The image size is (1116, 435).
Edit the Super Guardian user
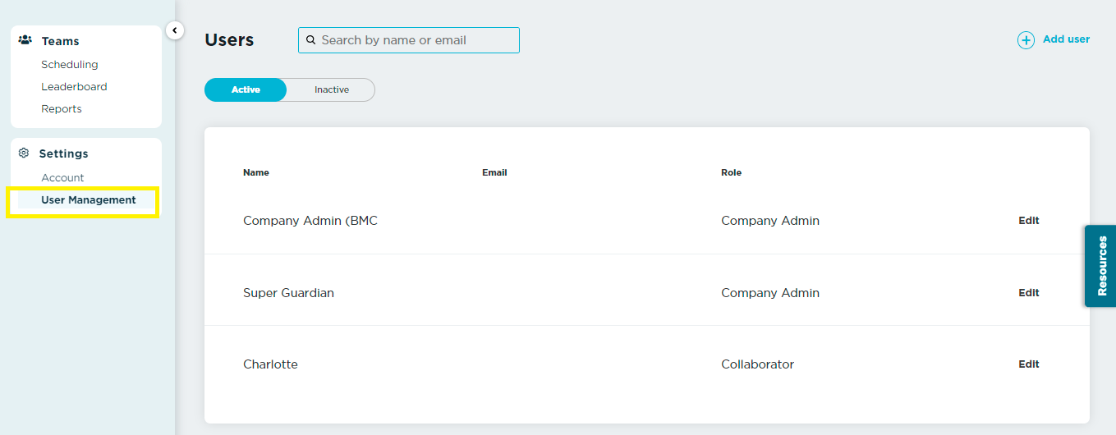[x=1029, y=293]
